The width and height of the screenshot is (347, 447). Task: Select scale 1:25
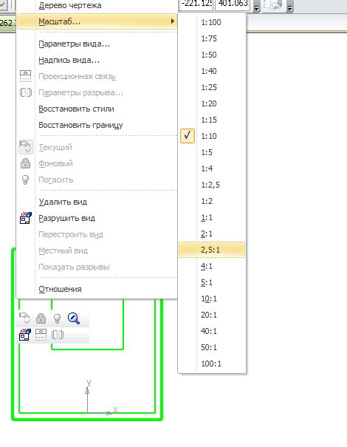212,87
